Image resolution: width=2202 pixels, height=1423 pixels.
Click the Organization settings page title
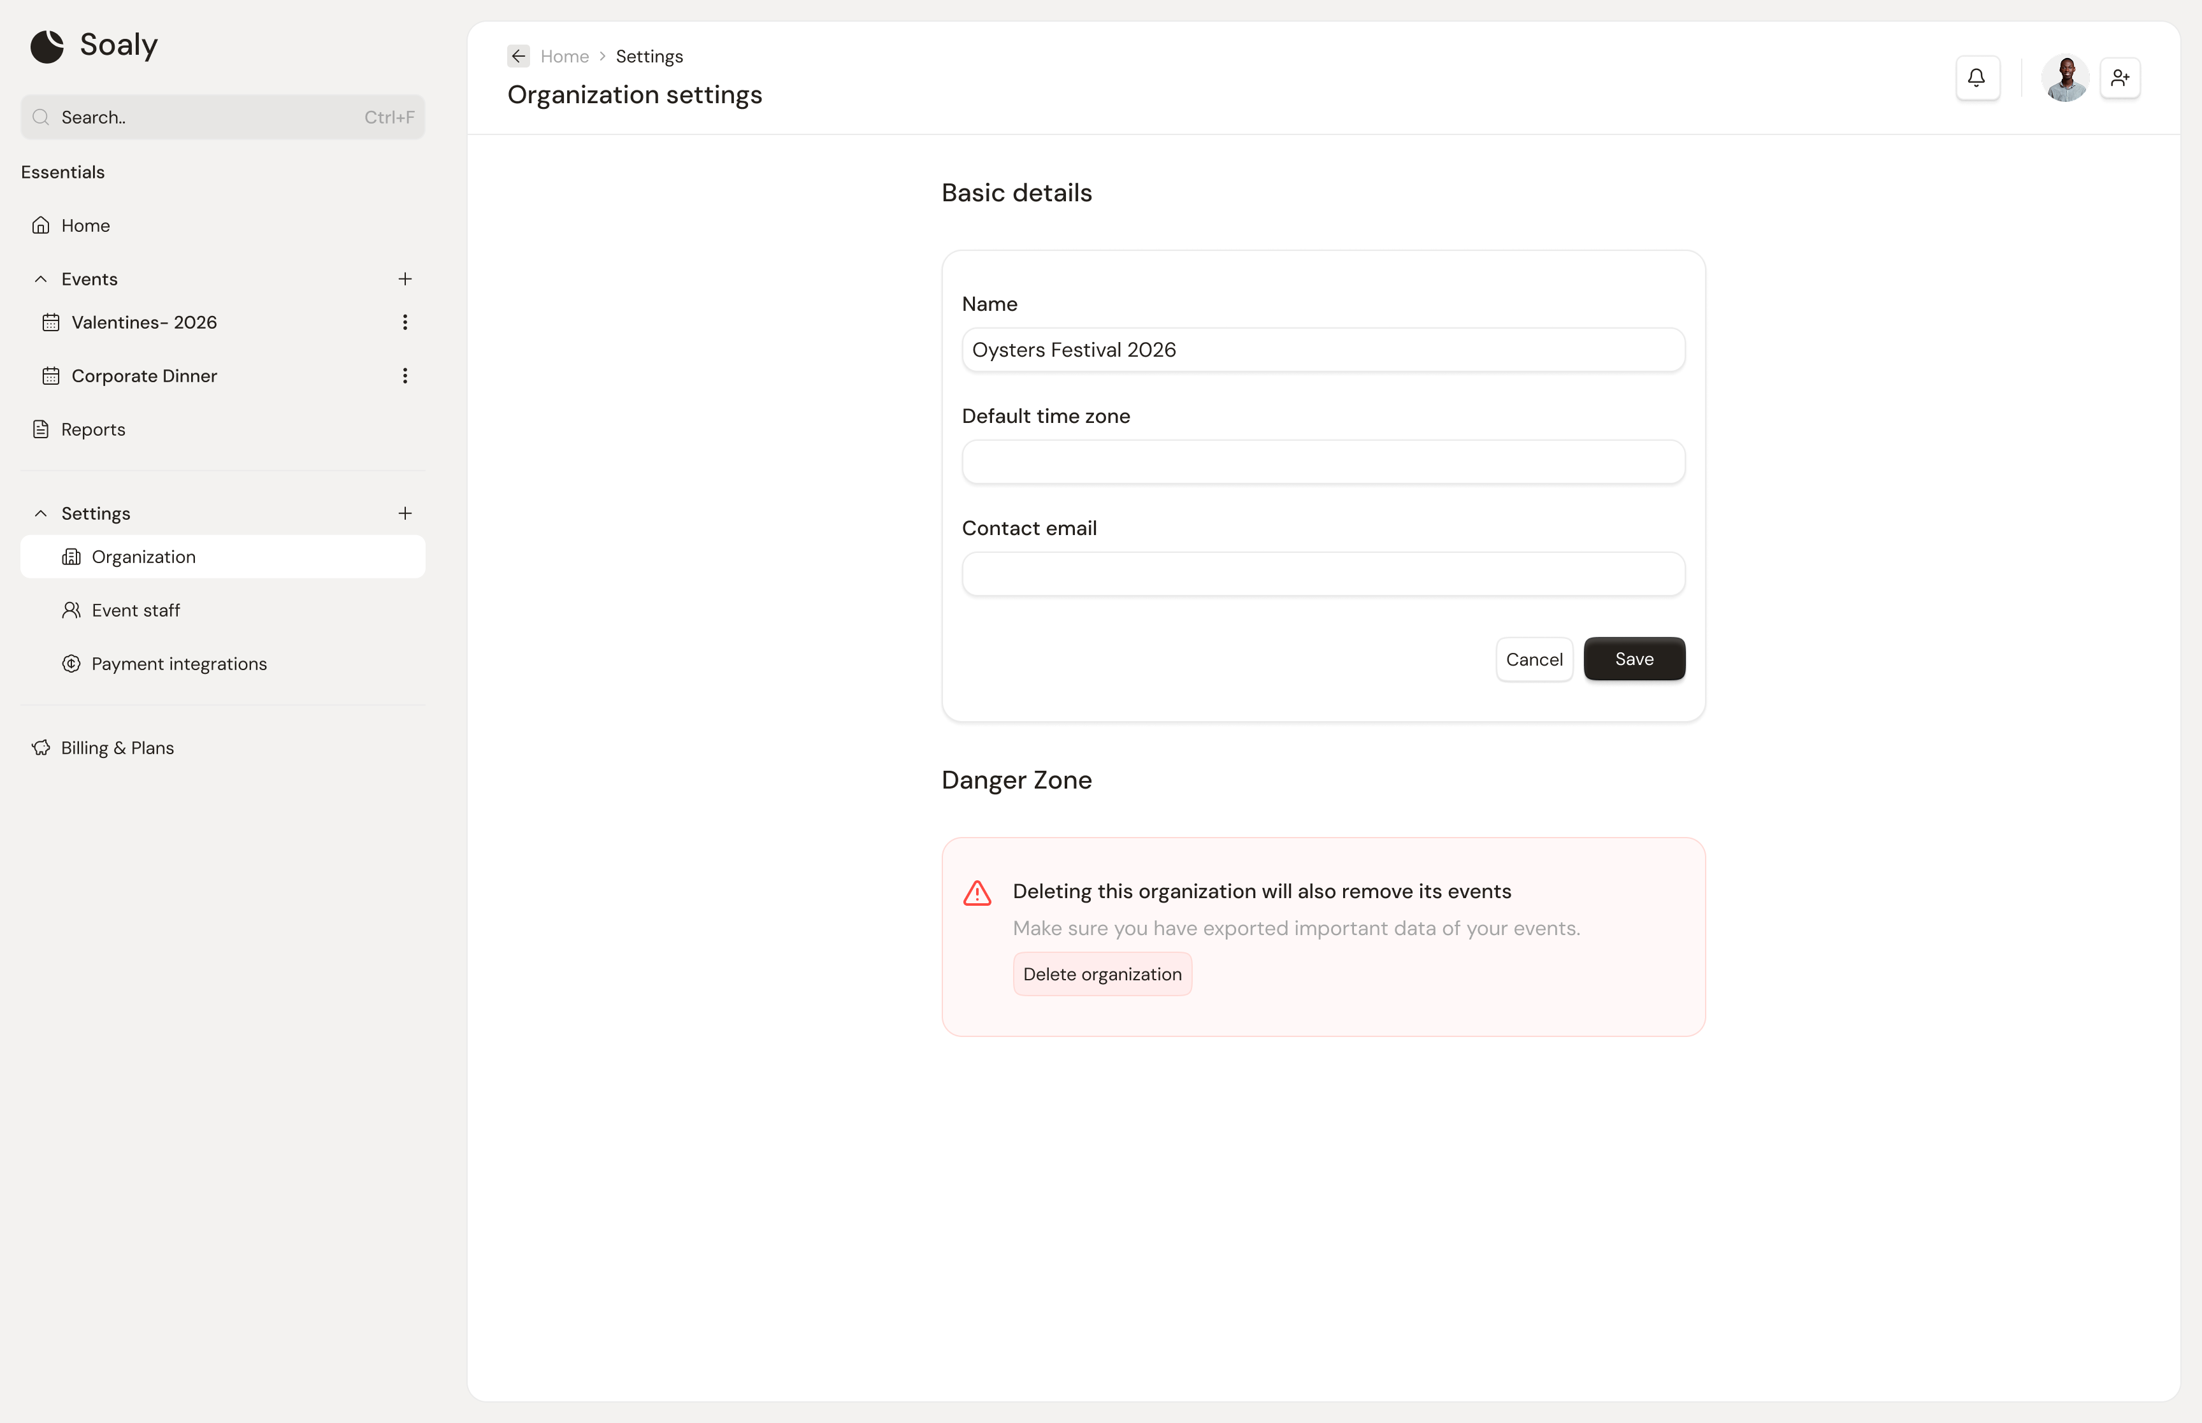(635, 94)
